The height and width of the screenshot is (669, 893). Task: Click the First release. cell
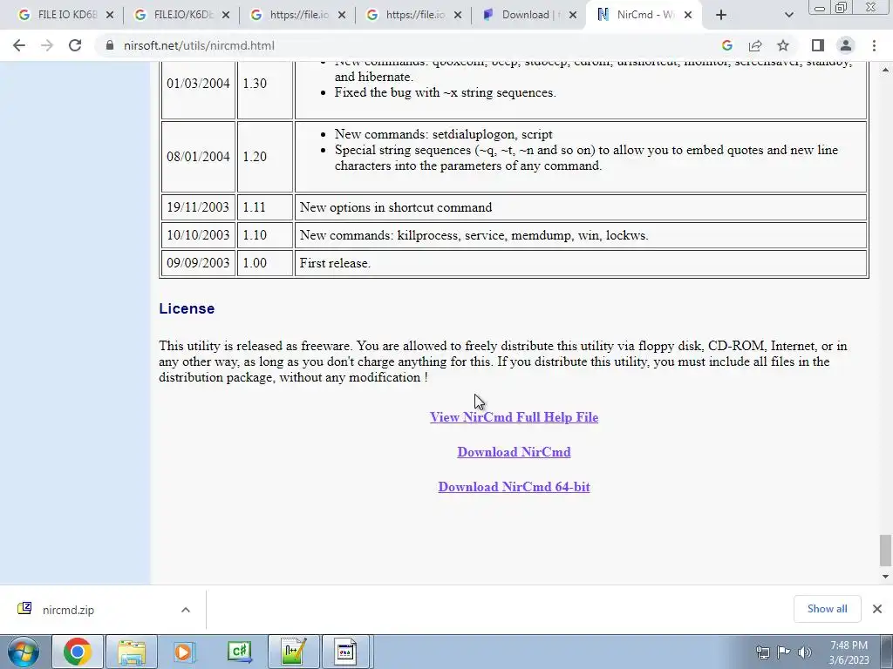point(581,263)
